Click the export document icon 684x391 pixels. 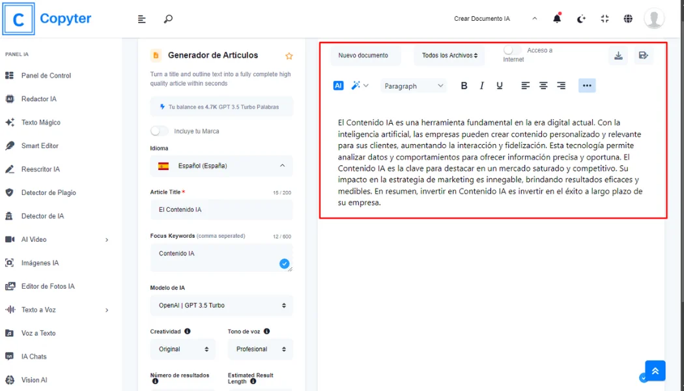coord(644,55)
